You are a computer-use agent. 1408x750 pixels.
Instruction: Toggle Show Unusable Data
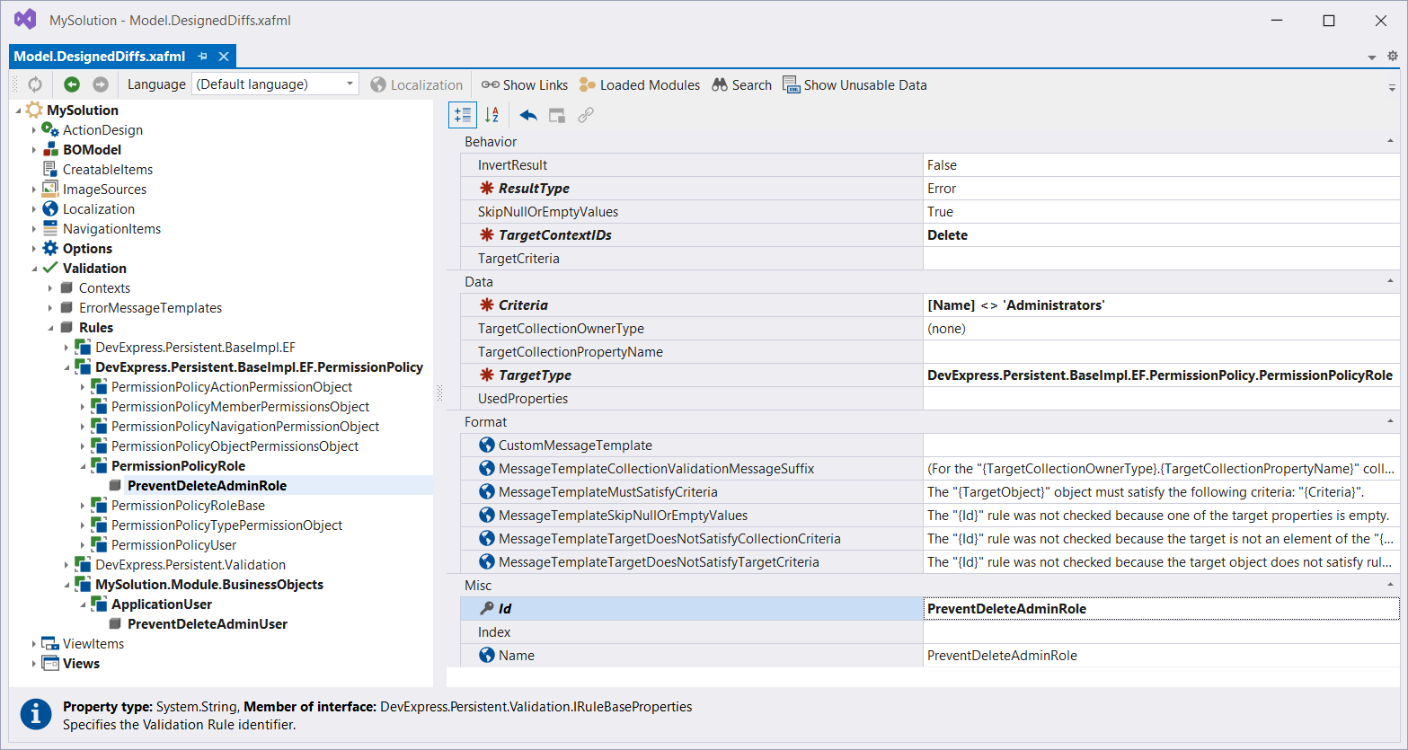click(x=855, y=84)
